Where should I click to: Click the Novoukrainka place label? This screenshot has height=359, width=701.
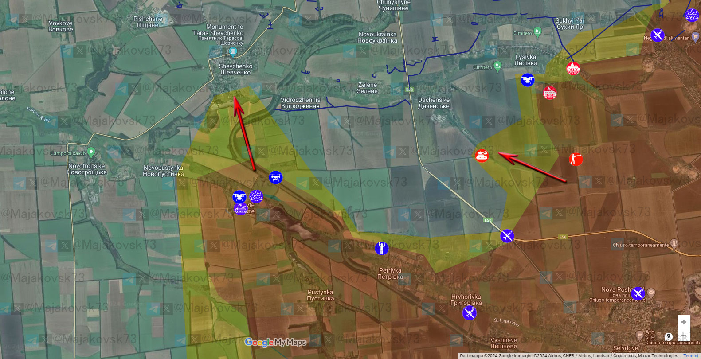(377, 37)
